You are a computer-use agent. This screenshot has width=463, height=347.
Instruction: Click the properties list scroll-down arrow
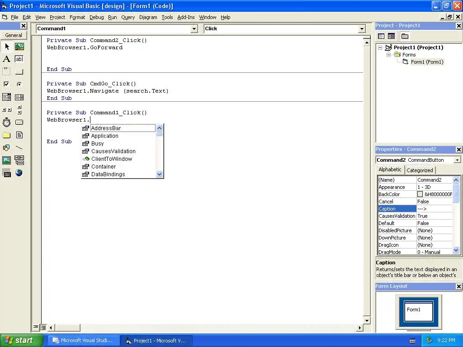(456, 250)
